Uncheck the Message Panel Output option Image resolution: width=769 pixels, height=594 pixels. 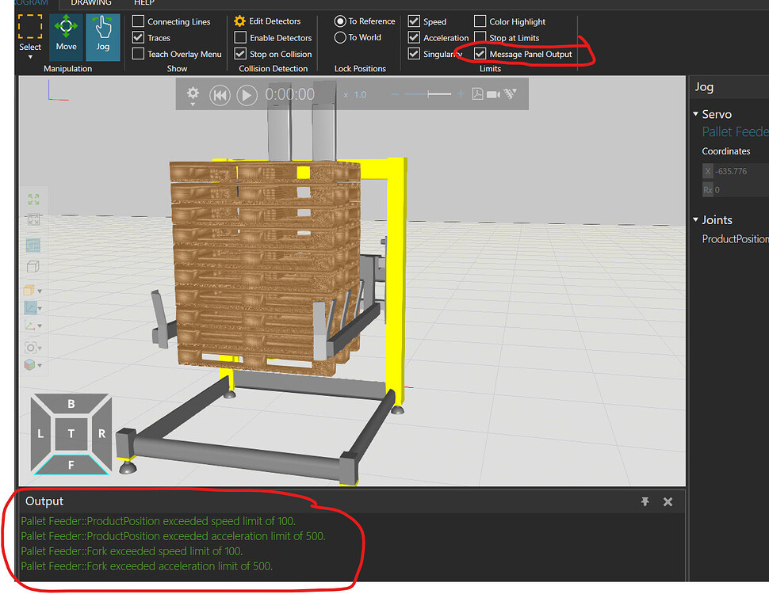coord(480,54)
